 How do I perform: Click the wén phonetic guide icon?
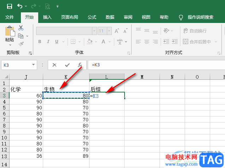(120, 42)
